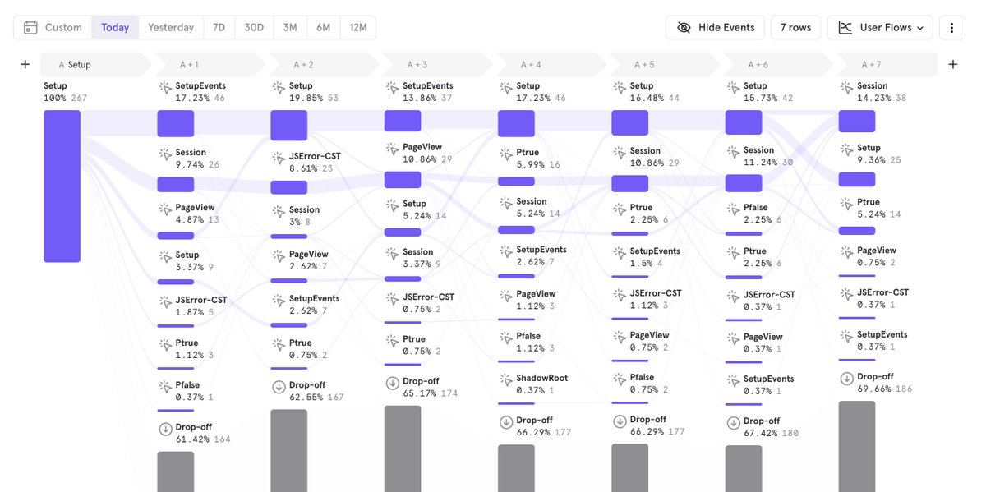Add a step before A Setup with plus

[25, 64]
